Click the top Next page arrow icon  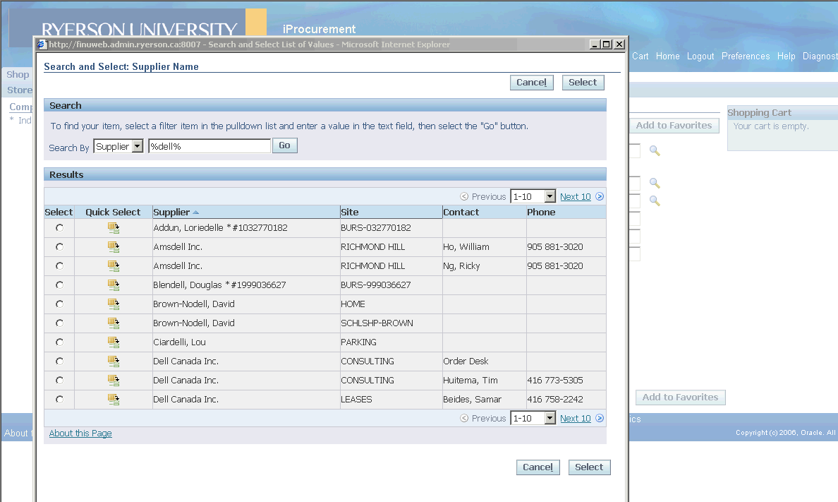[600, 197]
